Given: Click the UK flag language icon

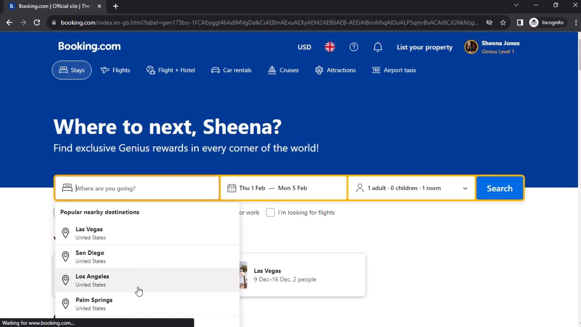Looking at the screenshot, I should [330, 47].
